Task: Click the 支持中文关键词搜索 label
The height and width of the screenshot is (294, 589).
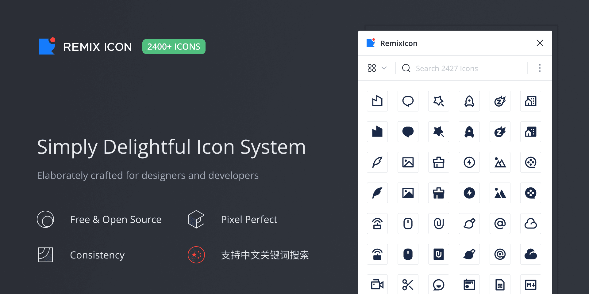Action: tap(265, 255)
